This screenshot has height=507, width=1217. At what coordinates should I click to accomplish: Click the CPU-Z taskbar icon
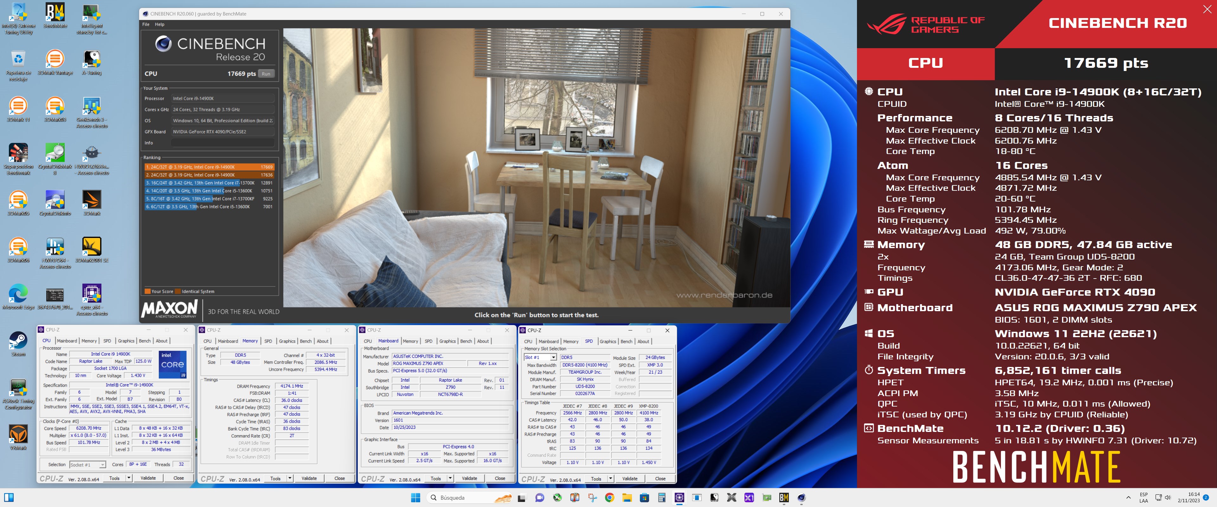pos(679,497)
